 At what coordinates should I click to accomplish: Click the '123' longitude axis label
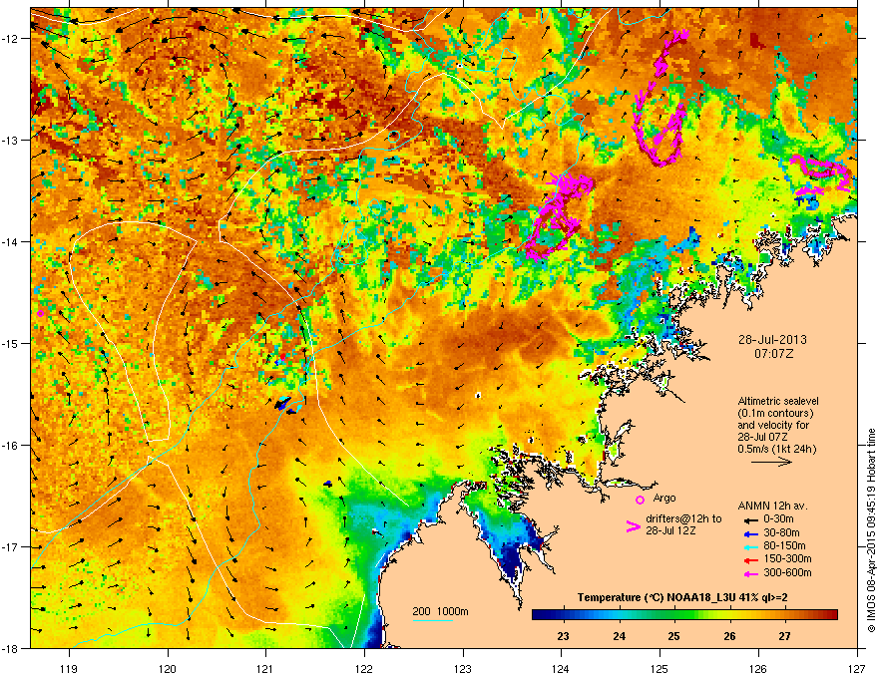pyautogui.click(x=463, y=668)
